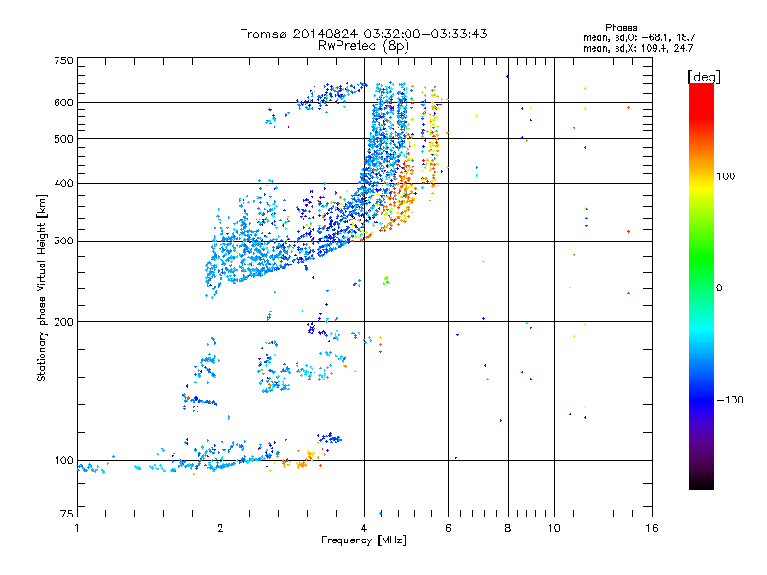The image size is (767, 575).
Task: Click the 'Stationary phase Virtual Height [km]' label
Action: (x=42, y=287)
